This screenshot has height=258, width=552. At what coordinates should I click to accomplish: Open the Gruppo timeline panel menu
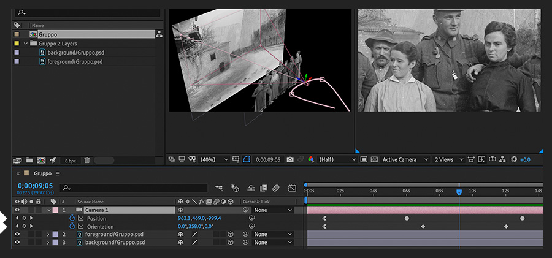(x=58, y=173)
